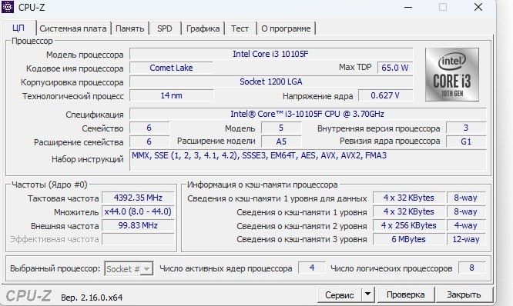Viewport: 513px width, 306px height.
Task: Click the Внутренняя версия процессора value 3
Action: click(466, 128)
